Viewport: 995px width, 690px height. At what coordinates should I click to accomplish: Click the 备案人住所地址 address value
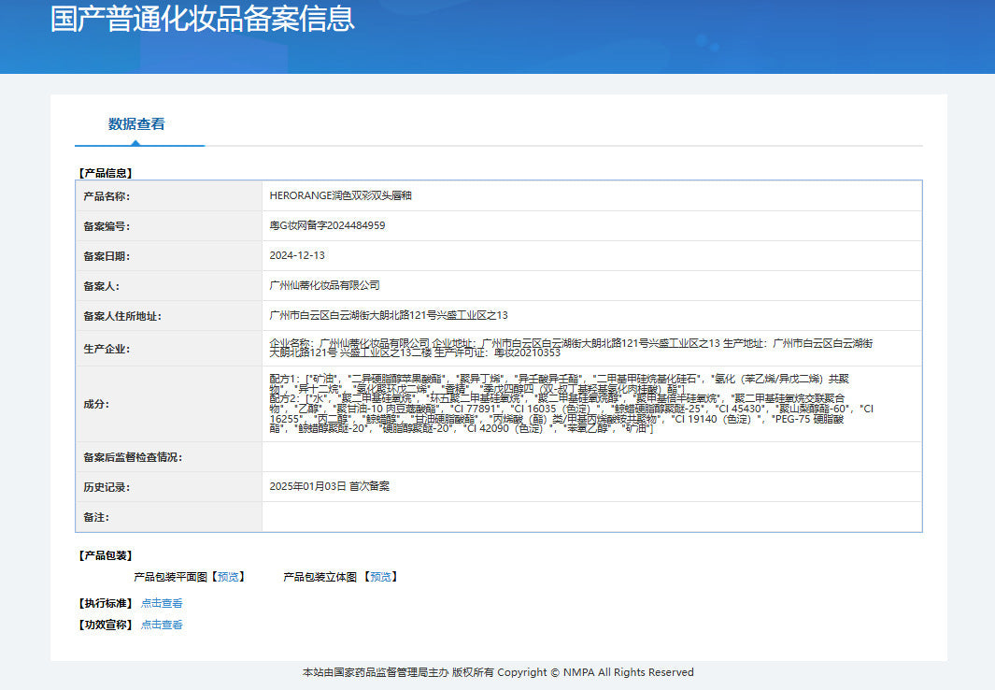point(388,315)
